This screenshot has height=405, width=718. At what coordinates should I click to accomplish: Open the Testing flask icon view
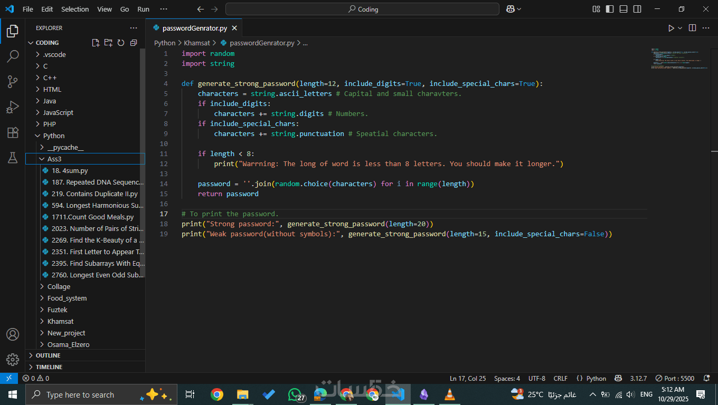(x=13, y=158)
